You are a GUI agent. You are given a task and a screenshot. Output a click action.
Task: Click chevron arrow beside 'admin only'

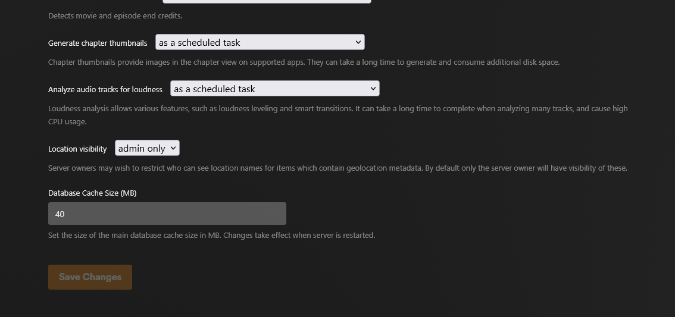(x=173, y=148)
